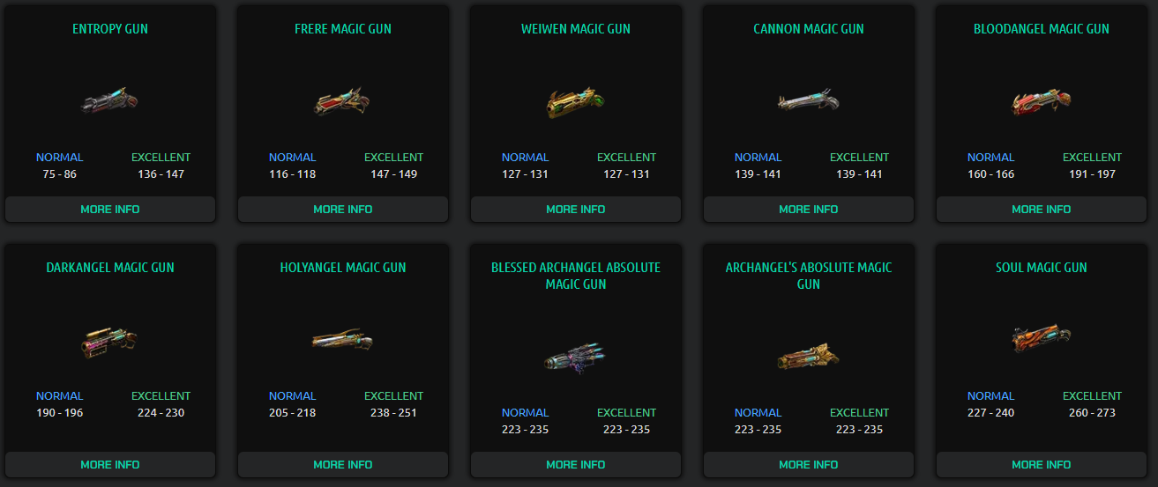Click the Archangel's Aboslute Magic Gun icon
The width and height of the screenshot is (1158, 487).
[x=808, y=357]
